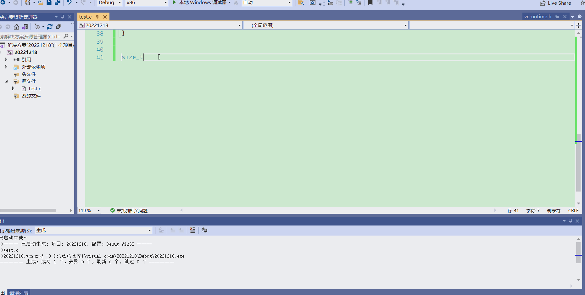Open the 119 % zoom level dropdown
Image resolution: width=585 pixels, height=295 pixels.
coord(89,211)
